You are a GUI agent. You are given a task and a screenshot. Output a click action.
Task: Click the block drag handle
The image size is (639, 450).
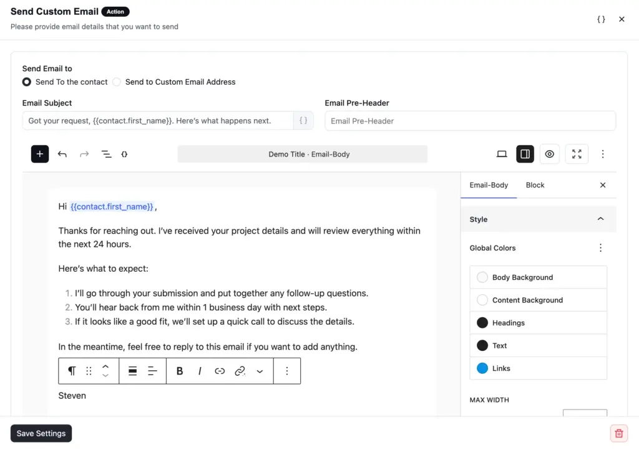point(89,371)
